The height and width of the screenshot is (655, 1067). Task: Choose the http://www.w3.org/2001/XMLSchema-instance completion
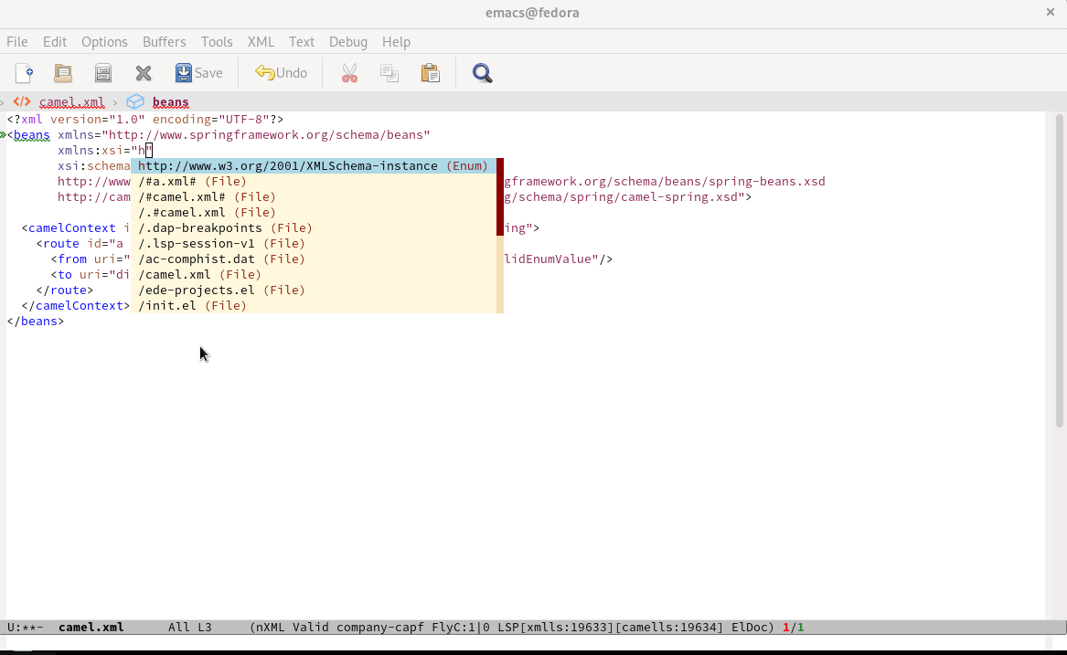[x=283, y=165]
